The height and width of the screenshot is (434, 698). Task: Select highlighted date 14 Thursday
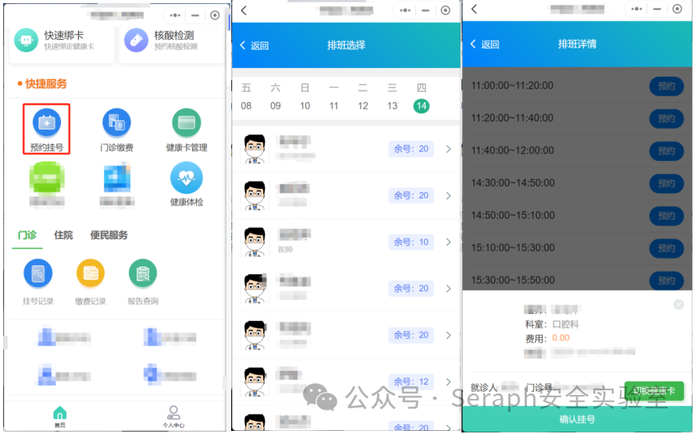[x=422, y=106]
